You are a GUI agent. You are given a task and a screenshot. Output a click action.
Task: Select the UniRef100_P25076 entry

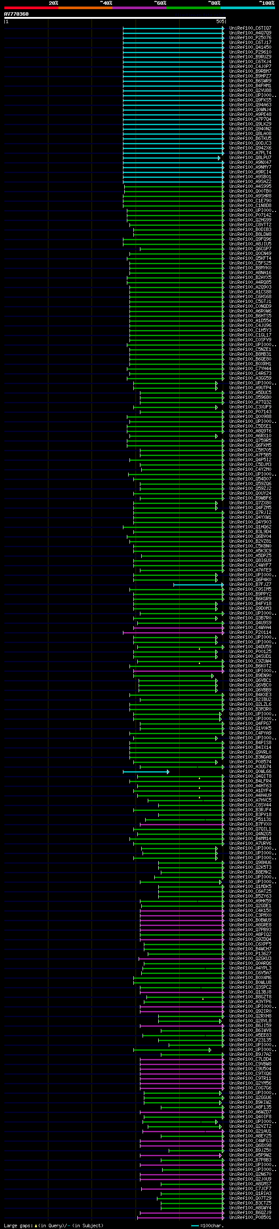tap(250, 37)
